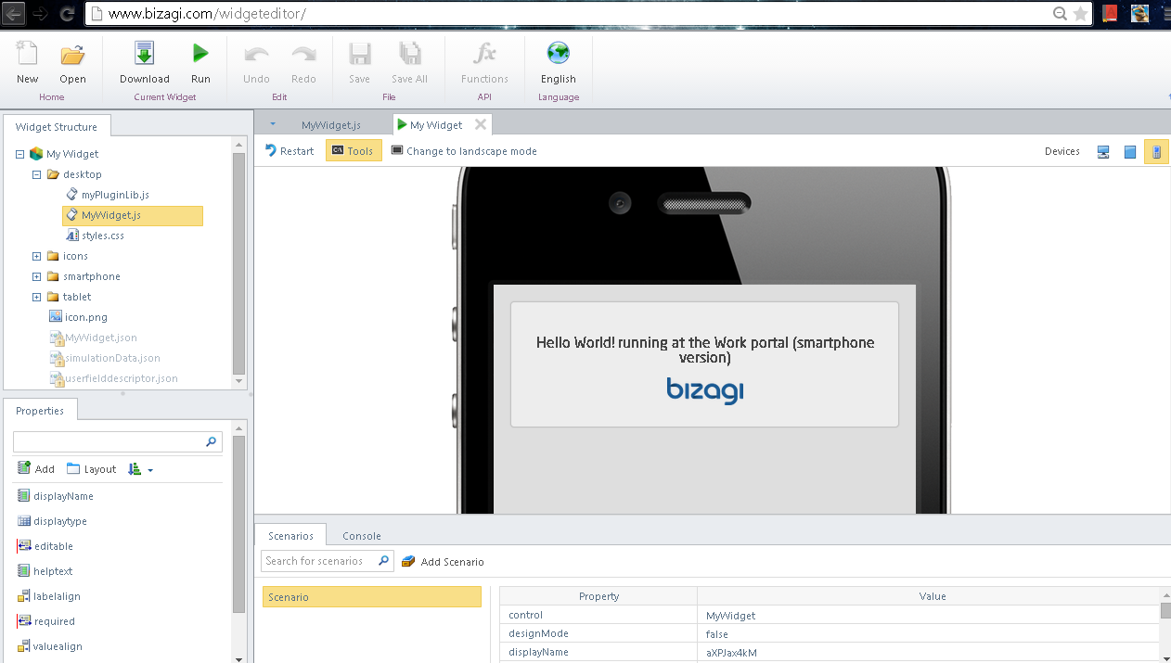This screenshot has height=663, width=1171.
Task: Select MyWidget.js in the widget tree
Action: pyautogui.click(x=132, y=215)
